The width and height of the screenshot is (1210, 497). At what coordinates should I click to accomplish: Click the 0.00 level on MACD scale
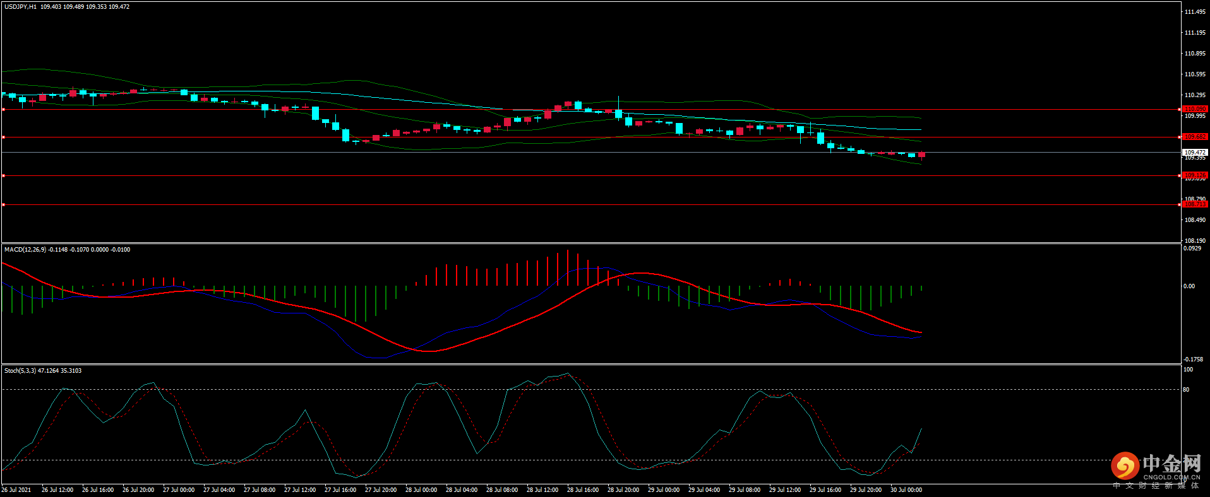click(1189, 286)
